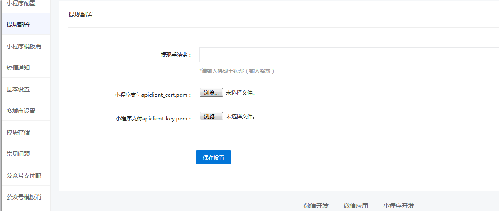Select 提现配置 sidebar item

(26, 25)
